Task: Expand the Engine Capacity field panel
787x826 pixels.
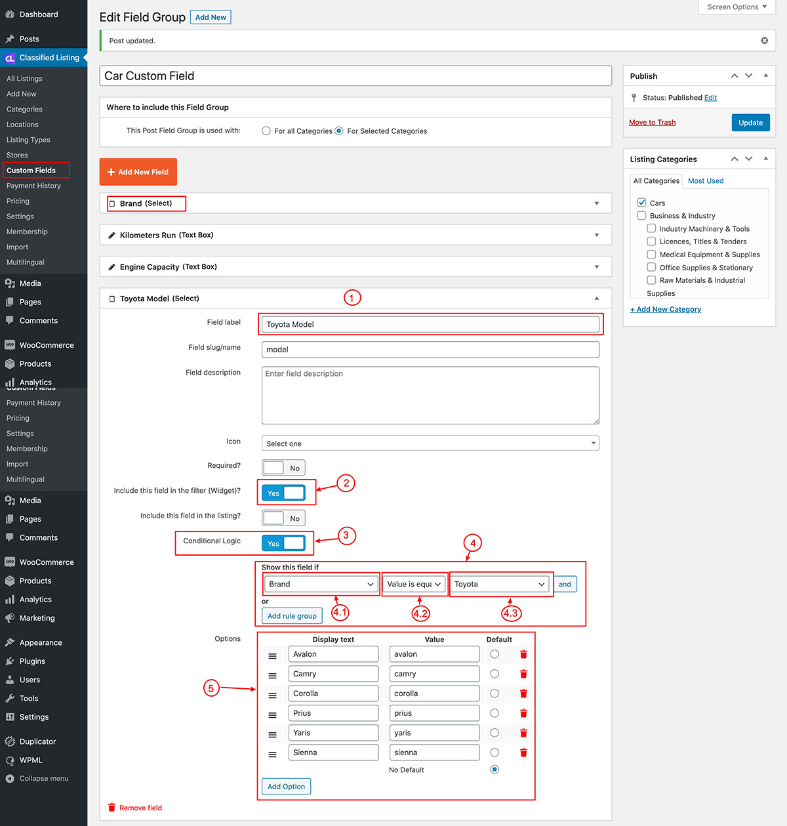Action: click(x=597, y=266)
